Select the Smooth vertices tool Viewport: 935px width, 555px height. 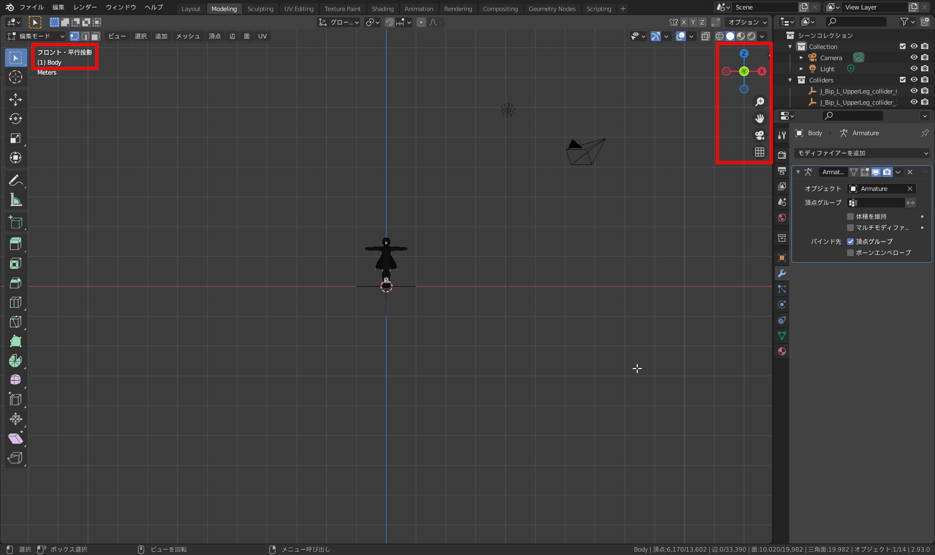point(16,380)
